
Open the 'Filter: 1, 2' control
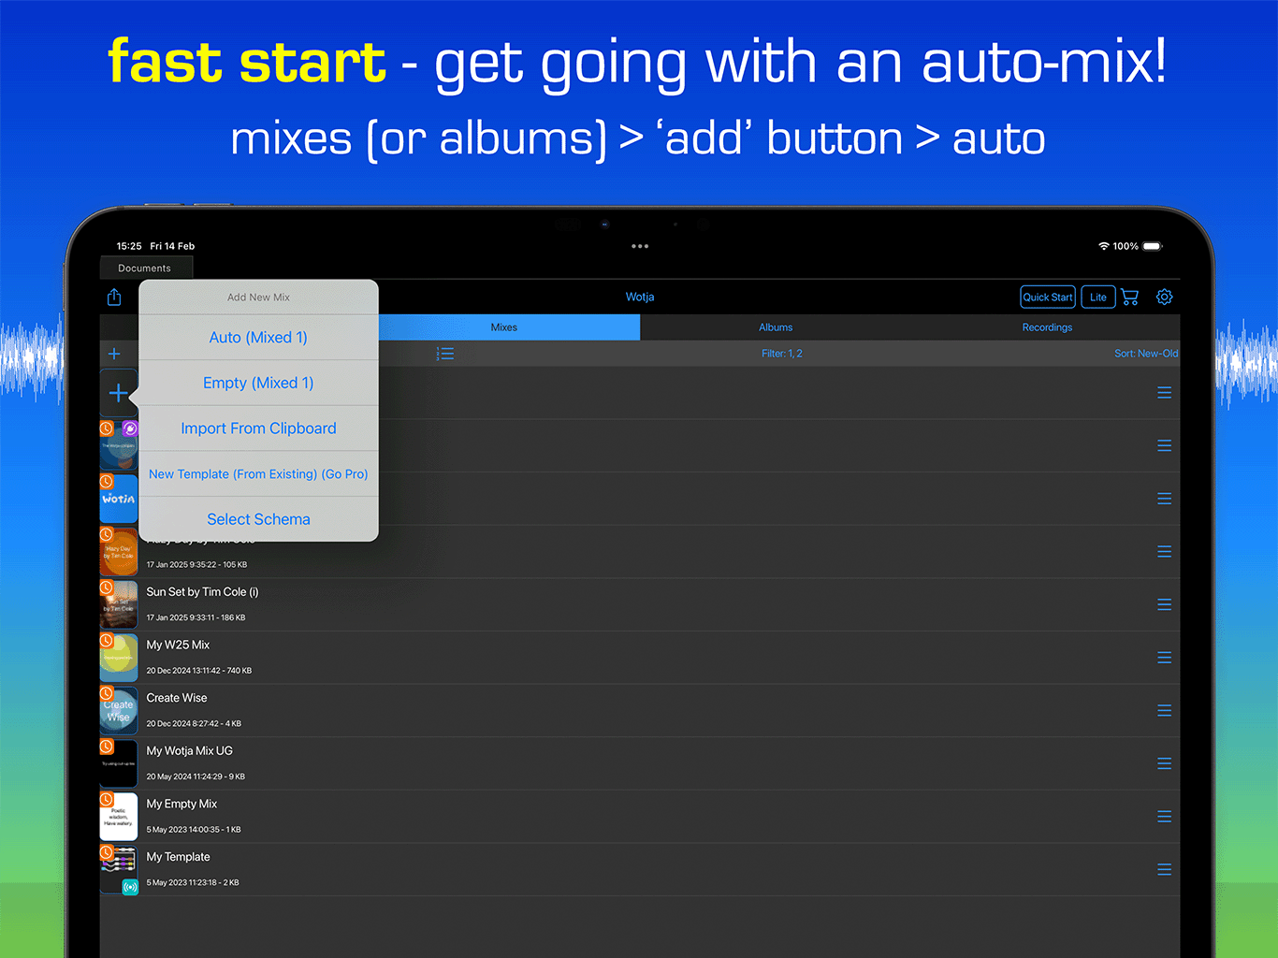click(782, 354)
